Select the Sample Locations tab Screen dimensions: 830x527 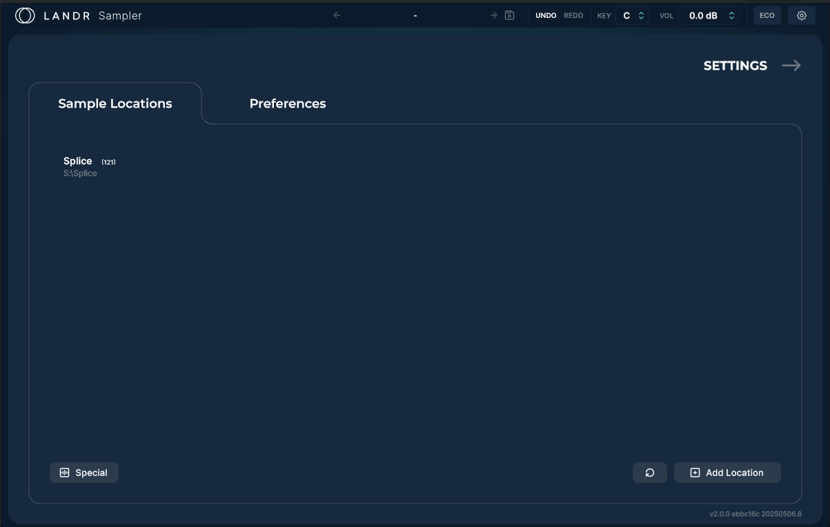(115, 103)
